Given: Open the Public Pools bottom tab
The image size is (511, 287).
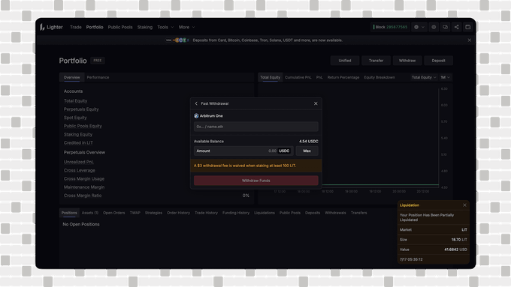Looking at the screenshot, I should click(290, 213).
